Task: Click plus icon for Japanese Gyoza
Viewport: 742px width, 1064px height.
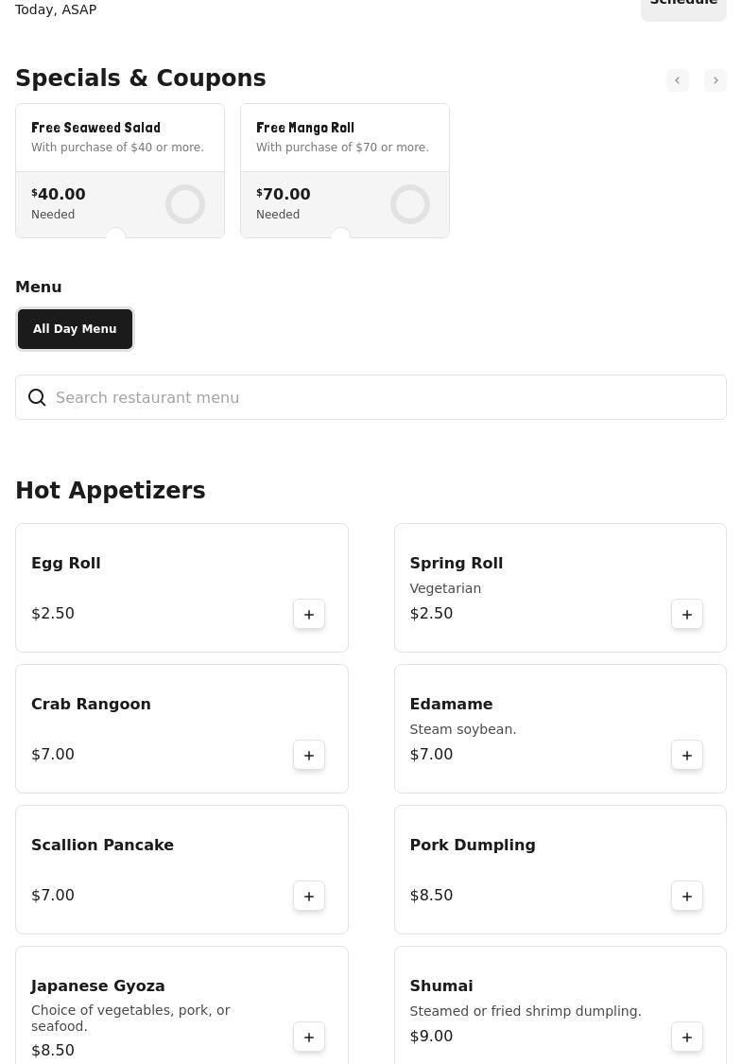Action: pyautogui.click(x=309, y=1038)
